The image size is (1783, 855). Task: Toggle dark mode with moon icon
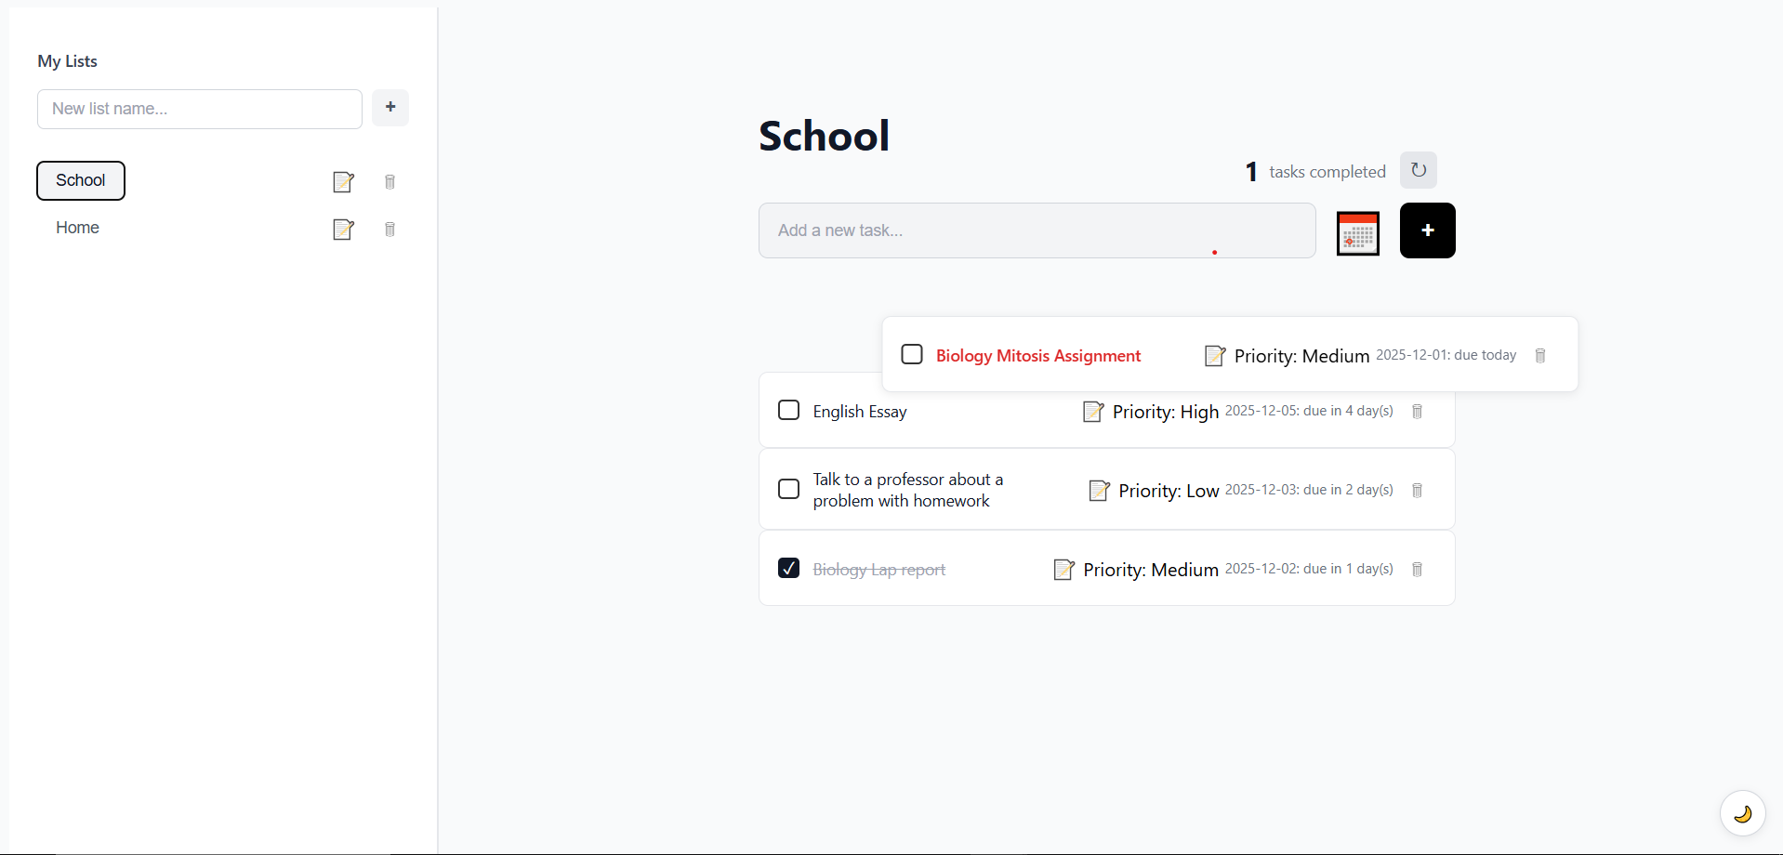coord(1743,814)
